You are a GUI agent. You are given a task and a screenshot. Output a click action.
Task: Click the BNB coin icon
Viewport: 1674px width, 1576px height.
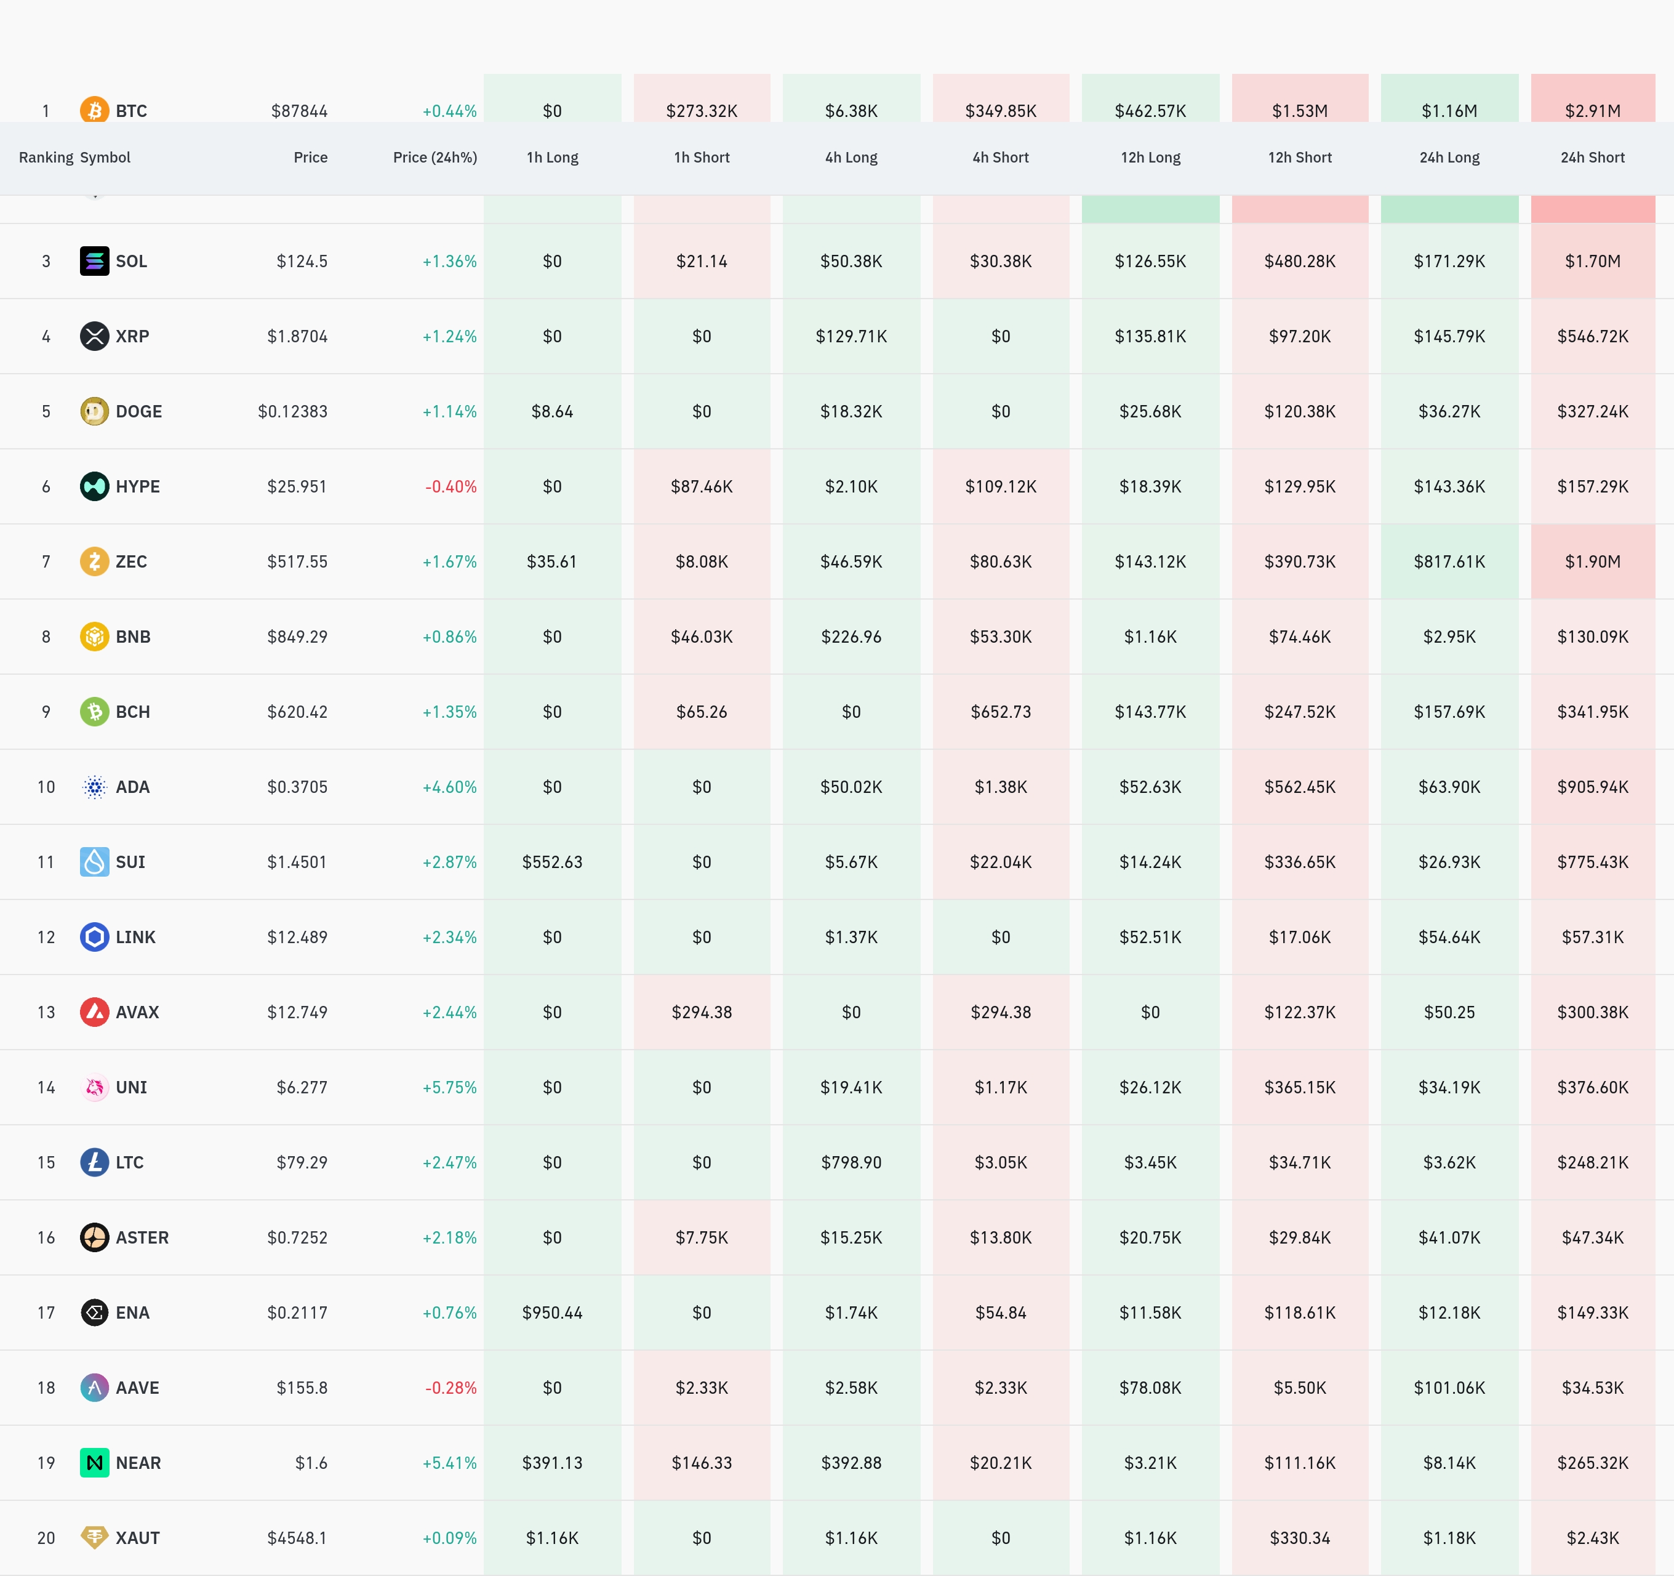[x=94, y=636]
